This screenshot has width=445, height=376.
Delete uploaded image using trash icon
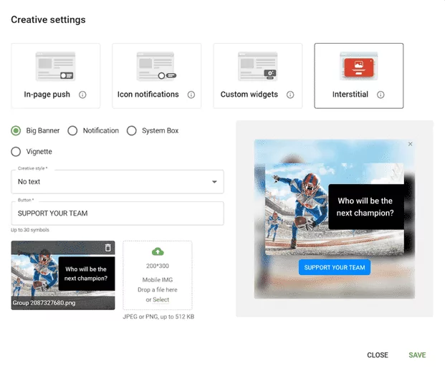click(x=108, y=248)
